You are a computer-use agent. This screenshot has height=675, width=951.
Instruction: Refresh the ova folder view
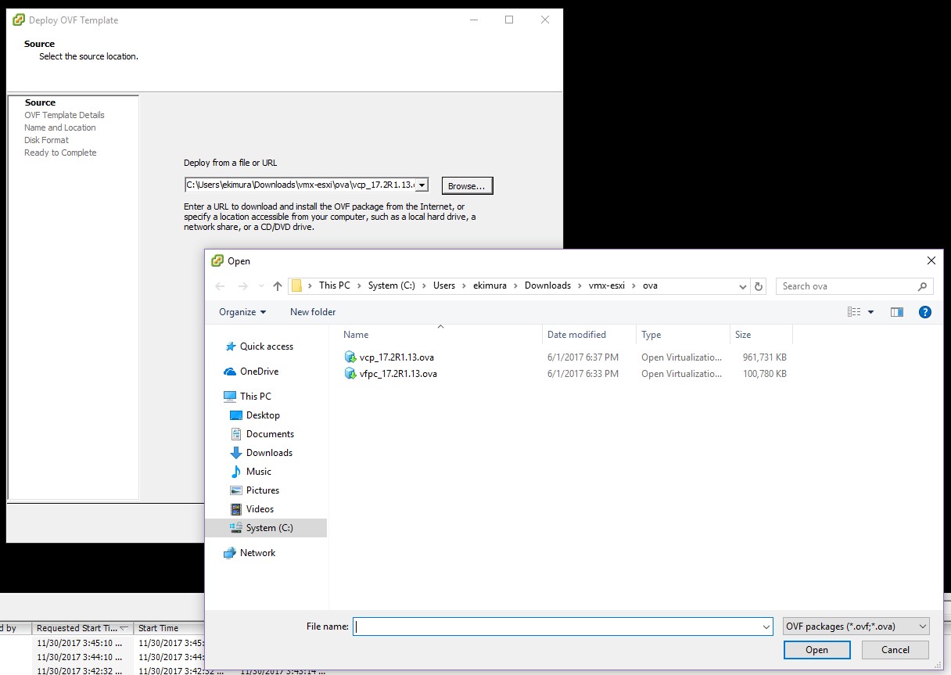click(758, 285)
